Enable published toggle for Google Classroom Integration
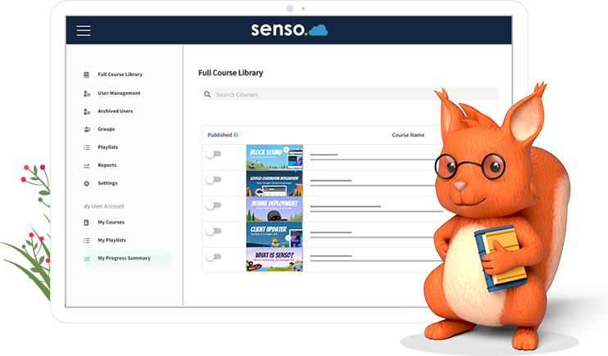 pos(213,180)
